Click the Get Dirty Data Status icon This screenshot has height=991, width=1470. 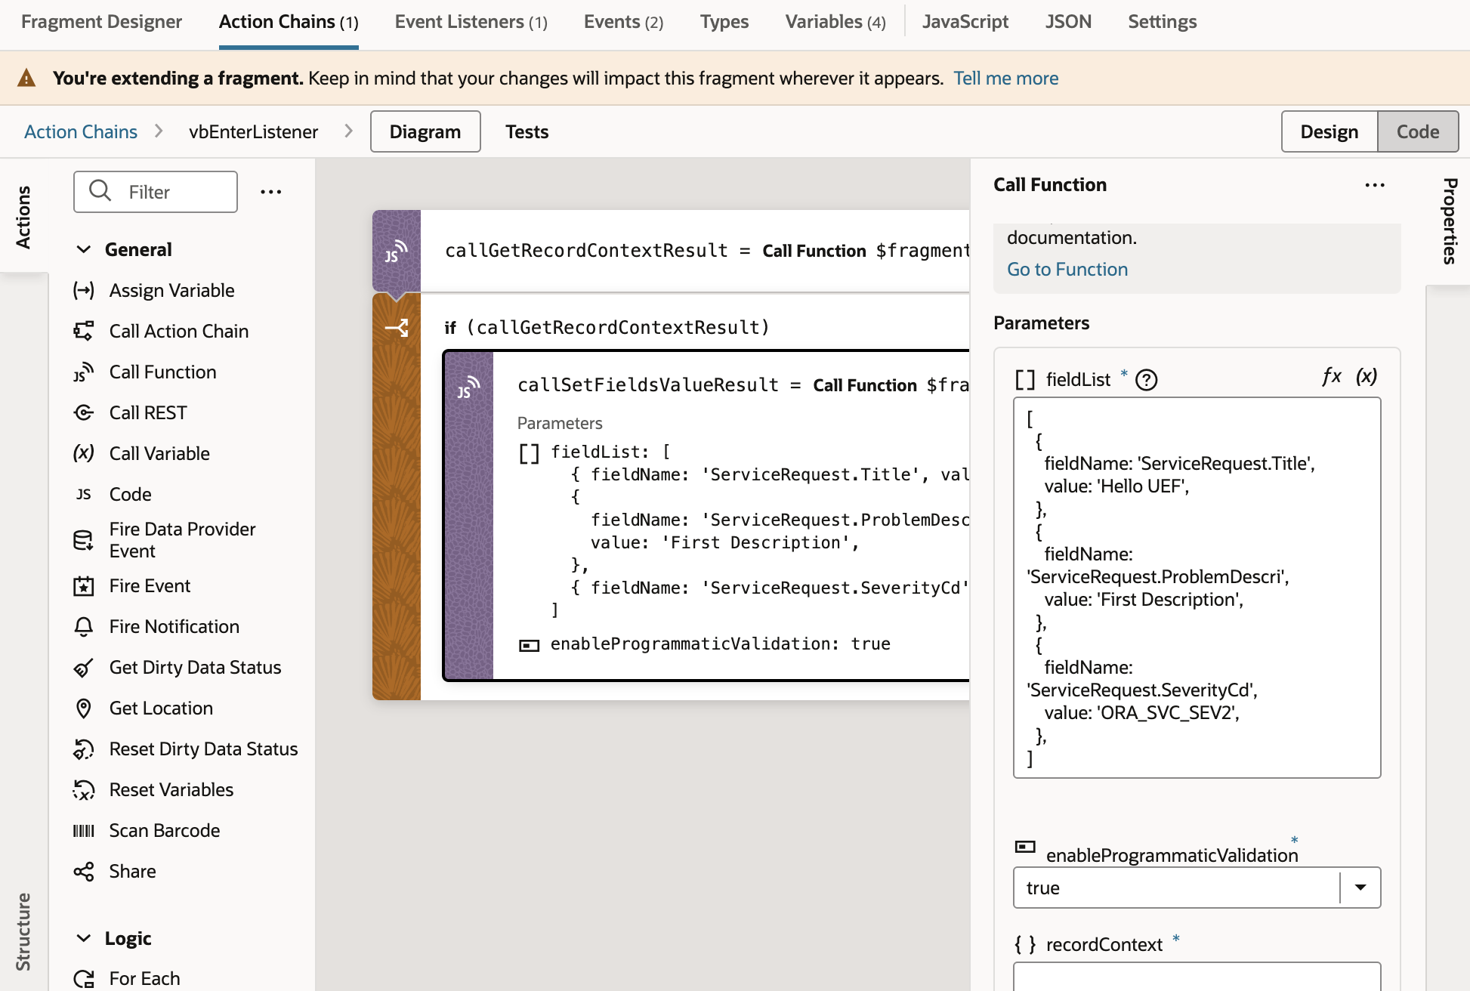[84, 667]
